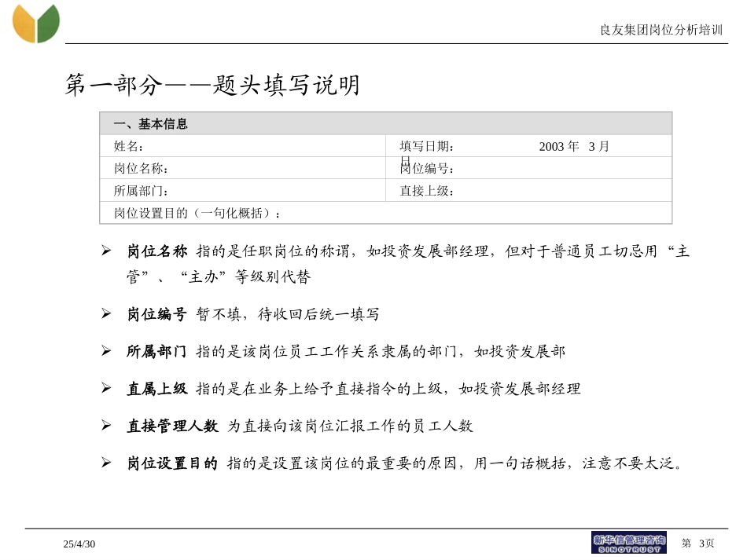747x560 pixels.
Task: Click the date value 2003 年 3 月
Action: (x=574, y=147)
